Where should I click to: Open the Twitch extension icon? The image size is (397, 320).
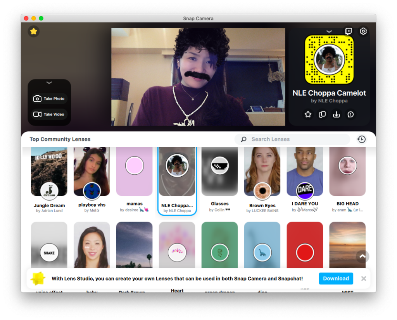pyautogui.click(x=349, y=31)
